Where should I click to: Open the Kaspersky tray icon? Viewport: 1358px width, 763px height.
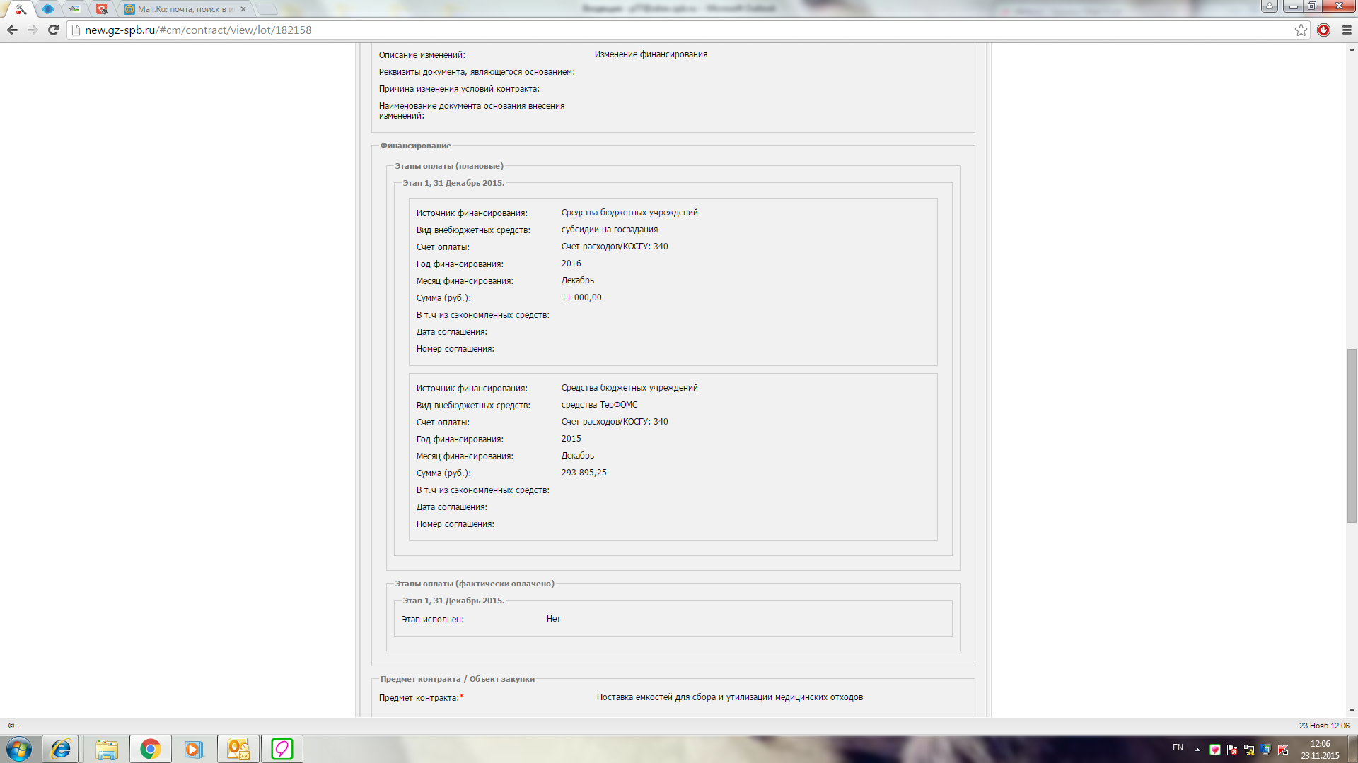coord(1283,750)
